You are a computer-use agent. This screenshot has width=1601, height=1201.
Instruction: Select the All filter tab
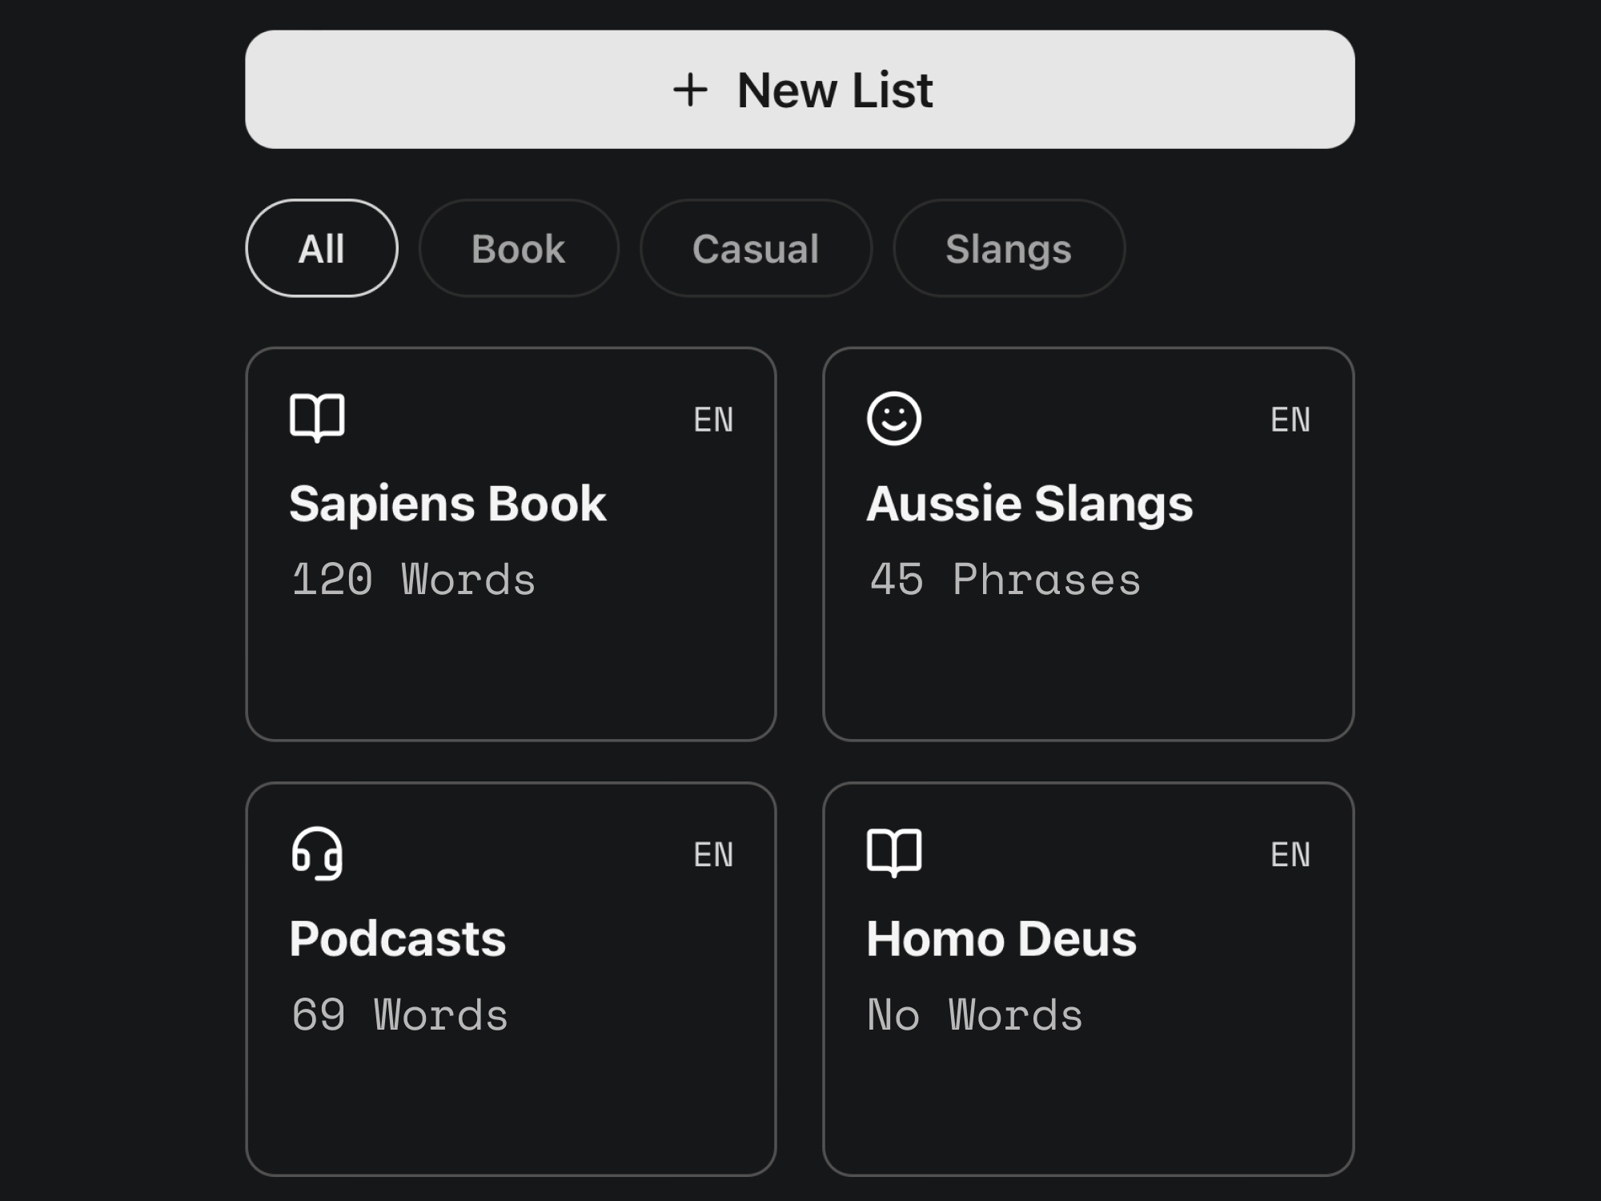[321, 248]
